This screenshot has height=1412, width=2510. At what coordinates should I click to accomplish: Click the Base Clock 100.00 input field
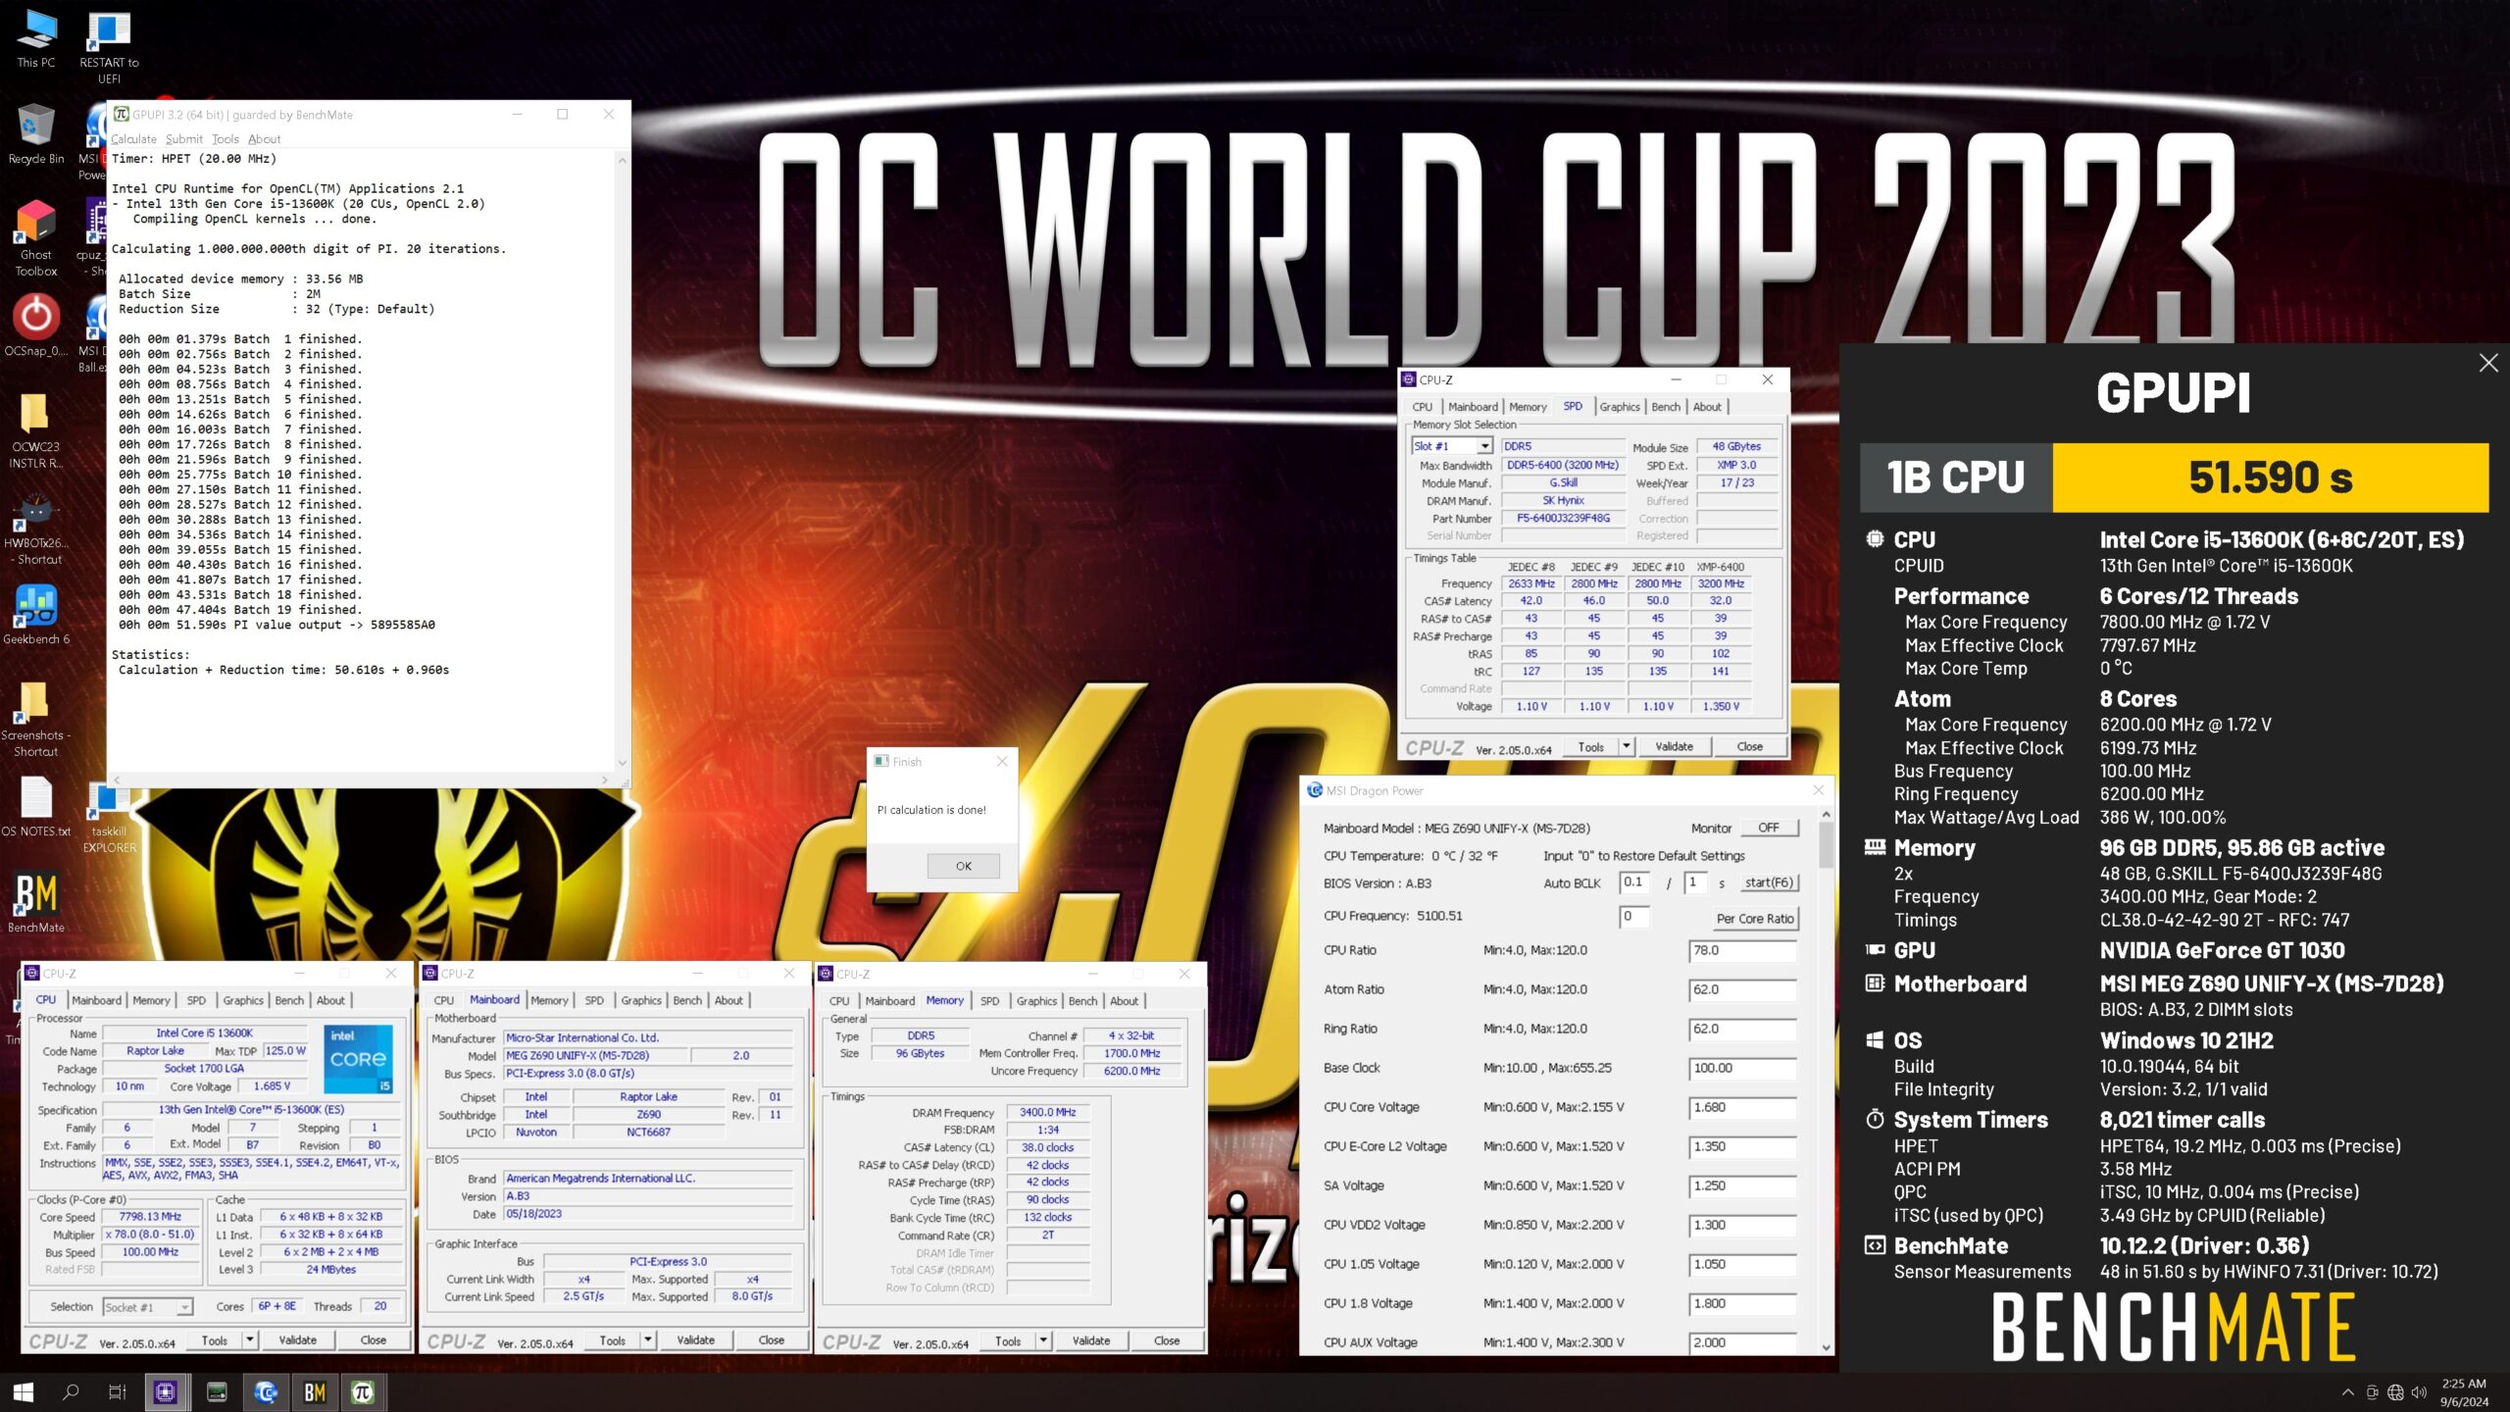tap(1742, 1068)
